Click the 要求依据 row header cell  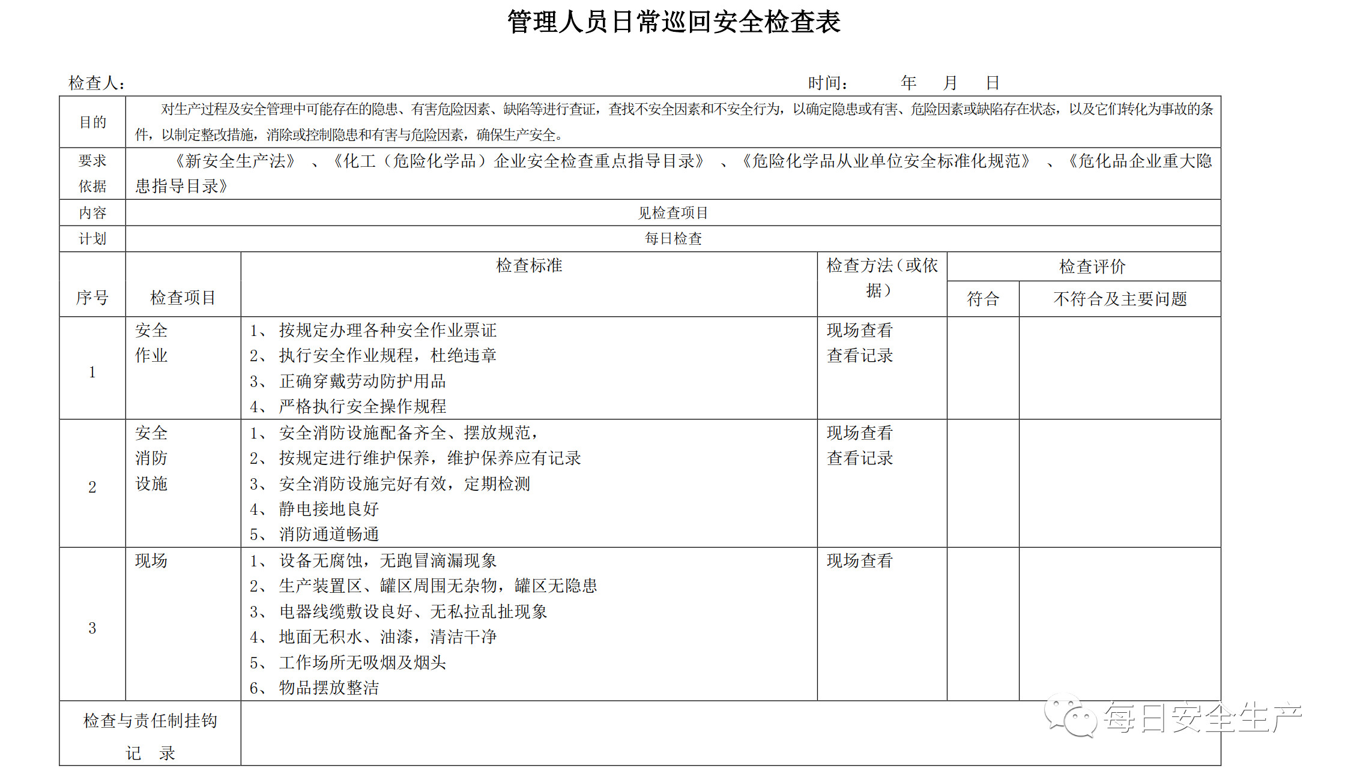point(92,173)
